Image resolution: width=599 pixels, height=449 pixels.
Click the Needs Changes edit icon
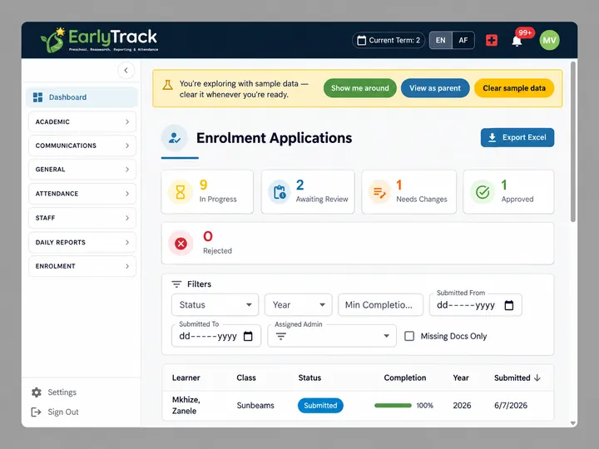[x=379, y=192]
